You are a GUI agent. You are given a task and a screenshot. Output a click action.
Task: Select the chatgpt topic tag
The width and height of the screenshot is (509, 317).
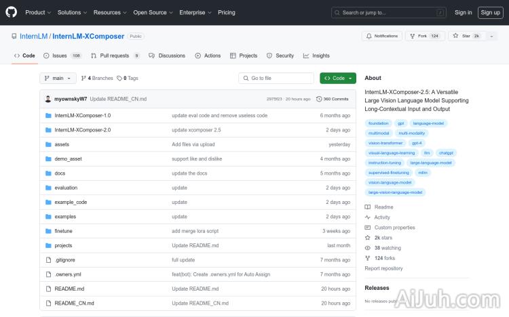[446, 153]
